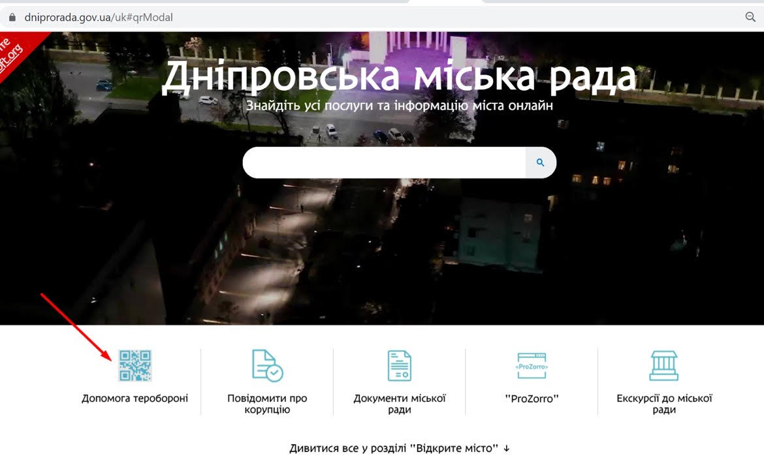The width and height of the screenshot is (764, 473).
Task: Click the dniprorada.gov.ua URL text
Action: (98, 18)
